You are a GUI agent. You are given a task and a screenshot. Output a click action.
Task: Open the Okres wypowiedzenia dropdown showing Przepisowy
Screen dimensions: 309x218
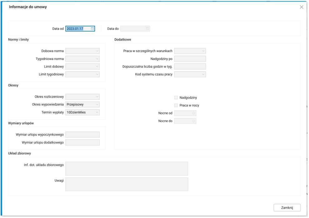click(97, 105)
